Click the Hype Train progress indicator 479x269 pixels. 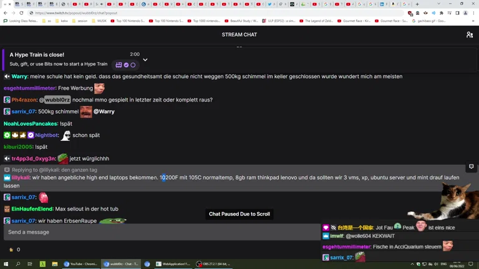(x=125, y=65)
